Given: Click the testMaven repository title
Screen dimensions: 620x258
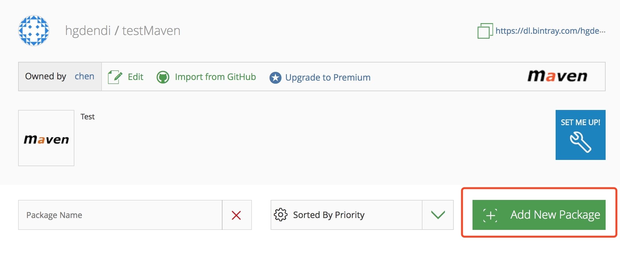Looking at the screenshot, I should click(x=151, y=31).
